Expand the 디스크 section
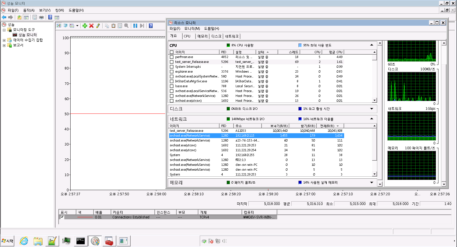 [x=372, y=109]
